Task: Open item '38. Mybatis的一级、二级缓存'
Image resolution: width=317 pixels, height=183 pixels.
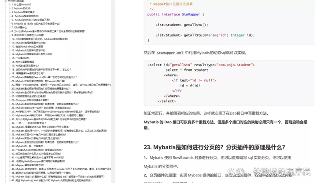Action: [27, 146]
